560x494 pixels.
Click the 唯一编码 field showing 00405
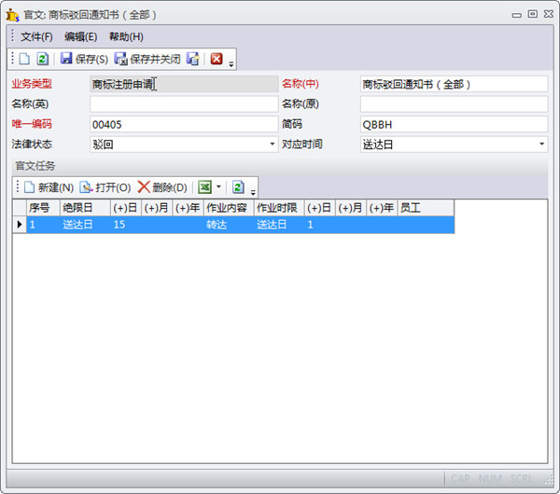(x=184, y=125)
